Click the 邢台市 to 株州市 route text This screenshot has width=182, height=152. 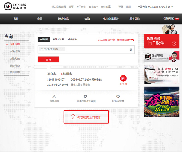click(59, 74)
